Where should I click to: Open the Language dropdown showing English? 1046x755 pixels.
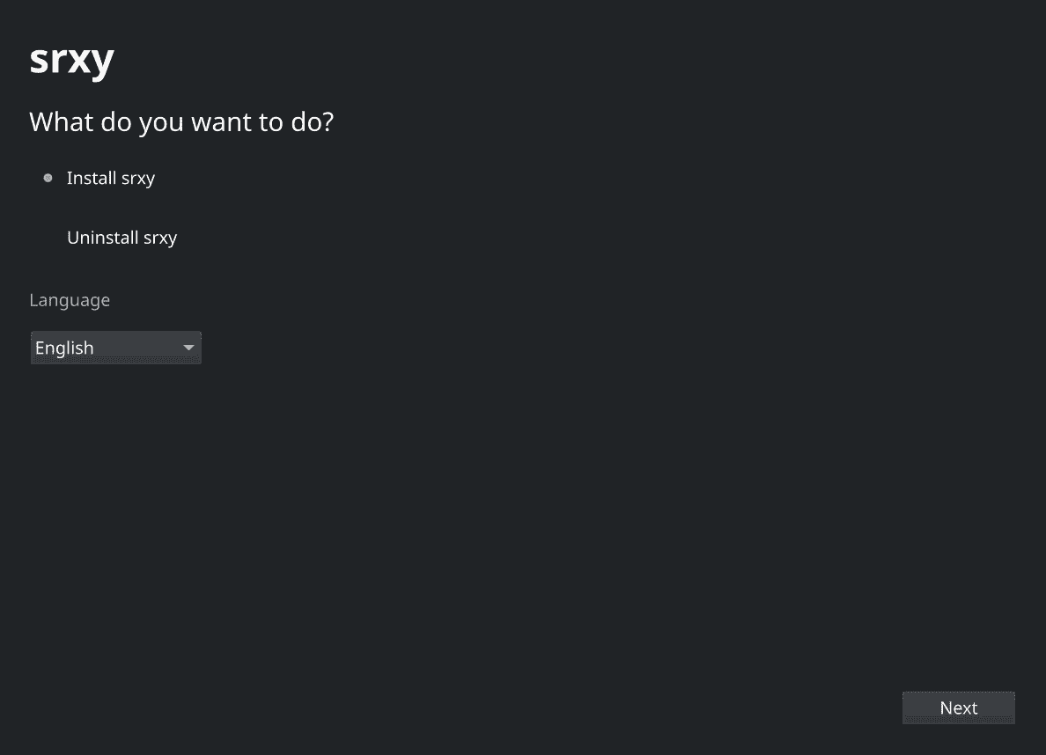click(116, 348)
